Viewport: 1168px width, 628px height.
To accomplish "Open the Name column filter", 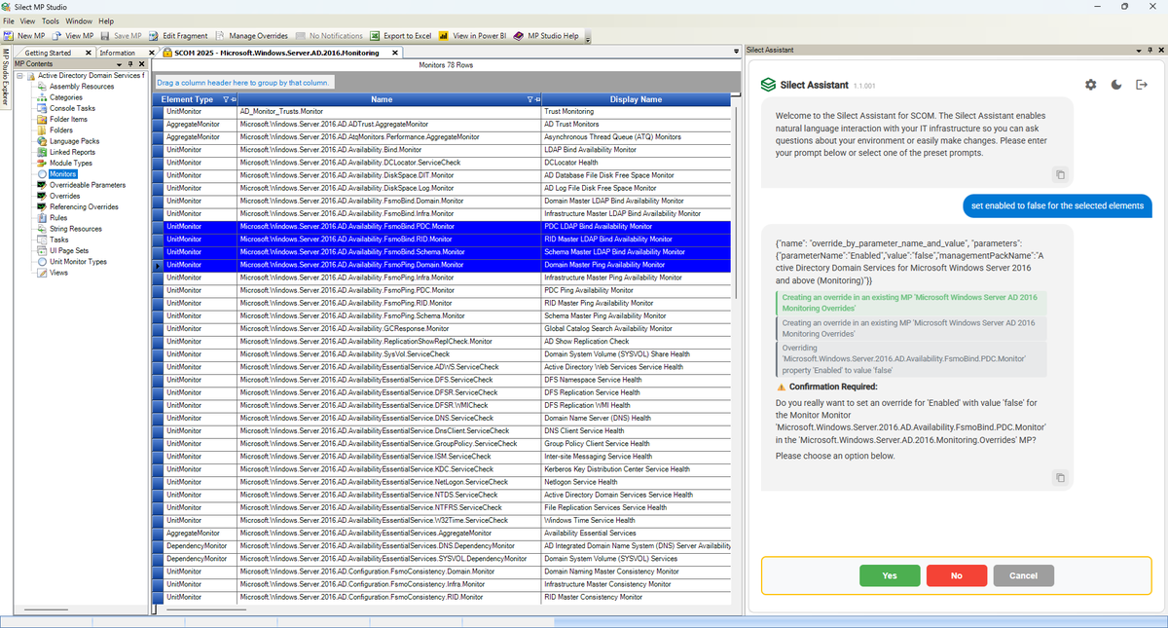I will [529, 99].
